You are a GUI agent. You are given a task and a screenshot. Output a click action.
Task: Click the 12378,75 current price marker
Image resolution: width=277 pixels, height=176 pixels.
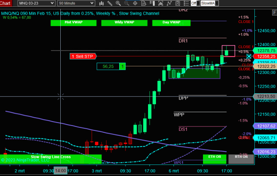[x=265, y=51]
